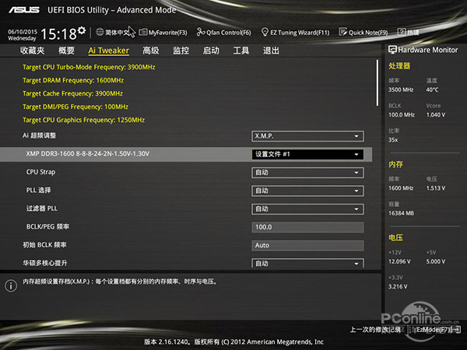The height and width of the screenshot is (350, 467).
Task: Switch to the 监控 tab
Action: [181, 51]
